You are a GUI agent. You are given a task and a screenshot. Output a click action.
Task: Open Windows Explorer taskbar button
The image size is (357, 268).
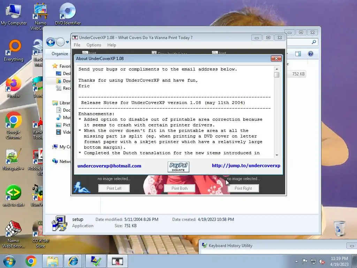(x=53, y=261)
